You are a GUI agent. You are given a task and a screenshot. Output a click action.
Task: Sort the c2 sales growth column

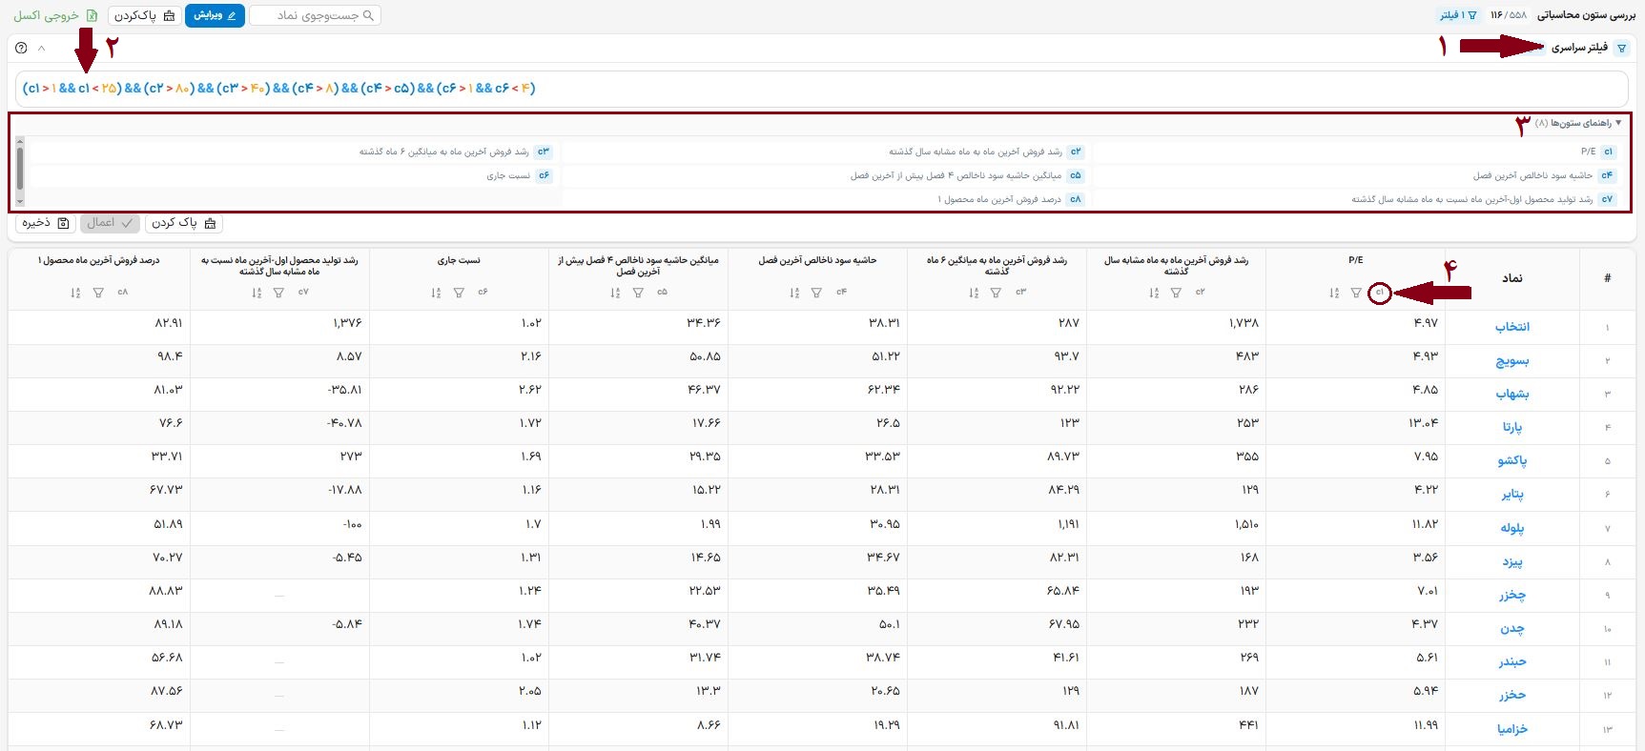[1153, 293]
